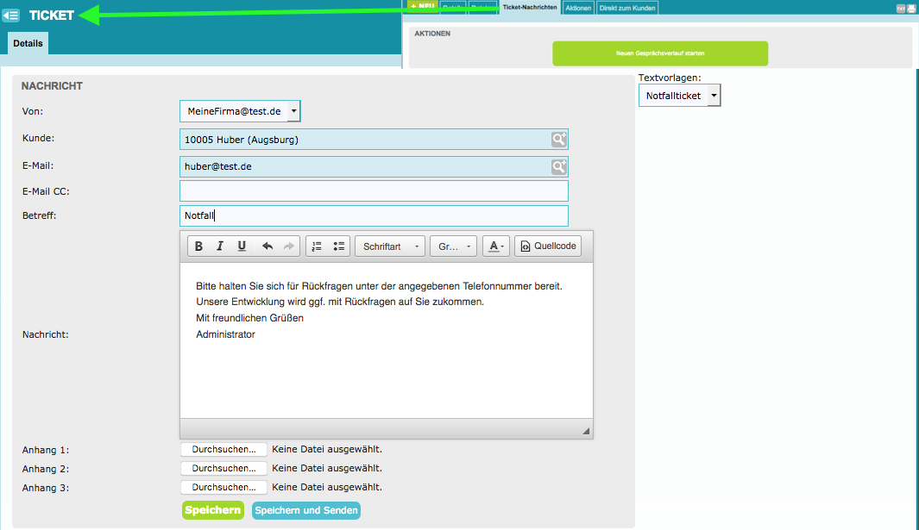This screenshot has width=919, height=530.
Task: Open the Direkt zum Kunden tab
Action: point(627,8)
